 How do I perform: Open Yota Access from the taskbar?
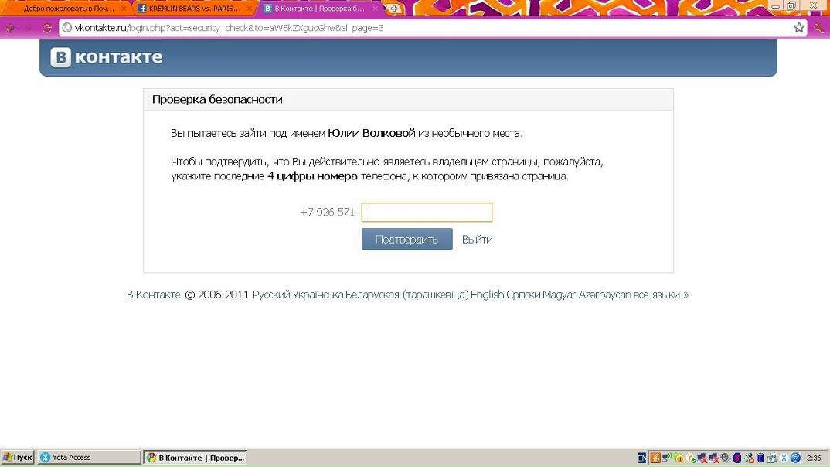tap(89, 458)
